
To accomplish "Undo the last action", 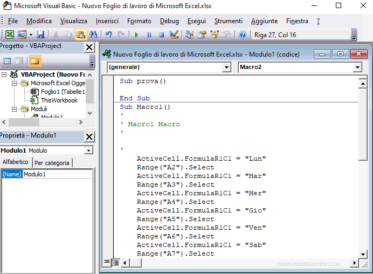I will click(x=109, y=35).
